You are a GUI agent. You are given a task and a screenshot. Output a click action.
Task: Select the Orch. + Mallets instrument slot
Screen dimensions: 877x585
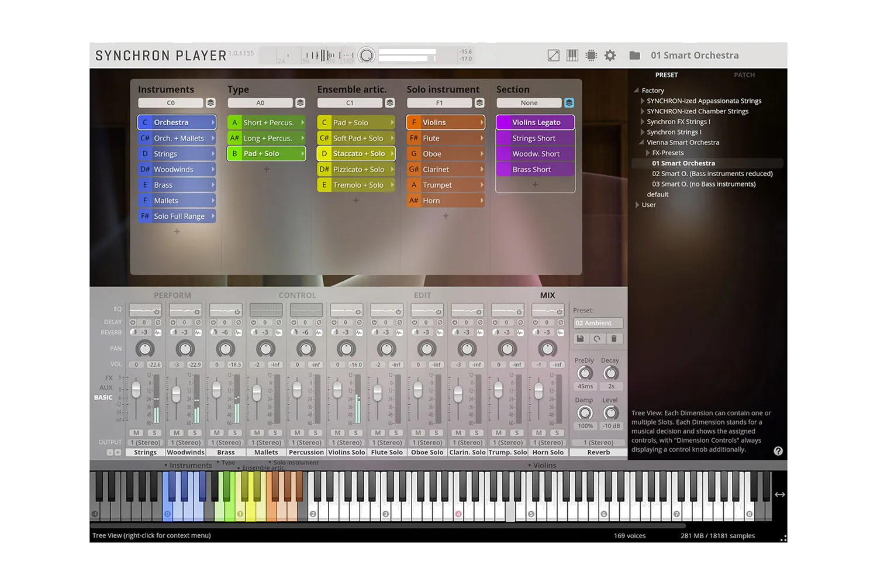[177, 138]
